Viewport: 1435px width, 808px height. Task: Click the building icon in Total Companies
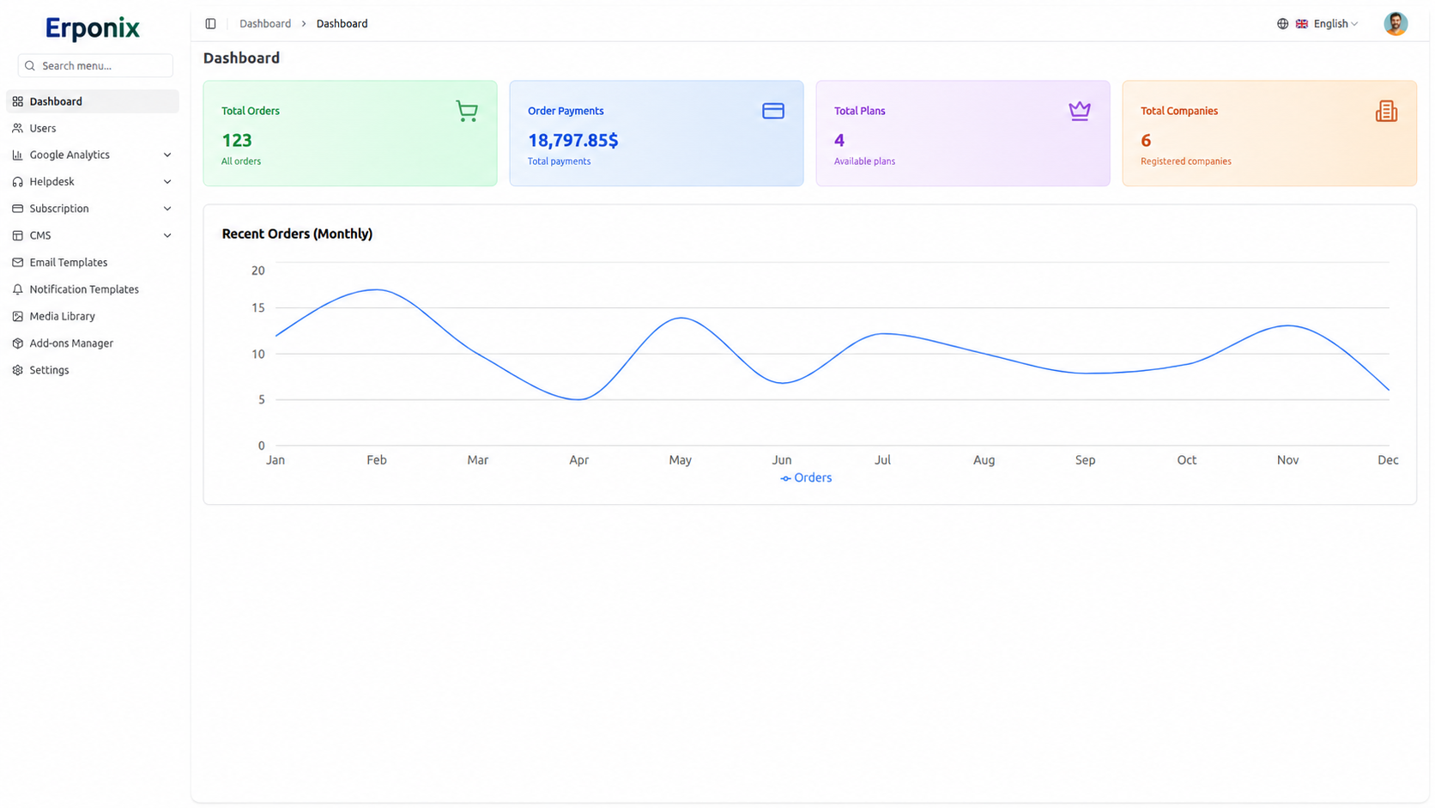[1386, 111]
